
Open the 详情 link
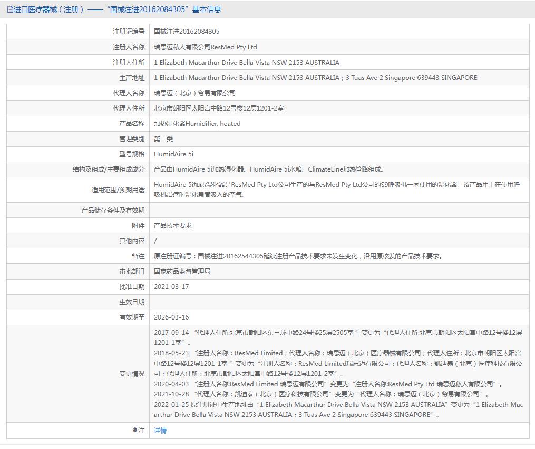point(160,431)
